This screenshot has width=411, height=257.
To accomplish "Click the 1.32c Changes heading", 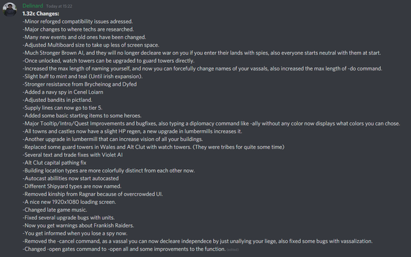I will click(41, 13).
